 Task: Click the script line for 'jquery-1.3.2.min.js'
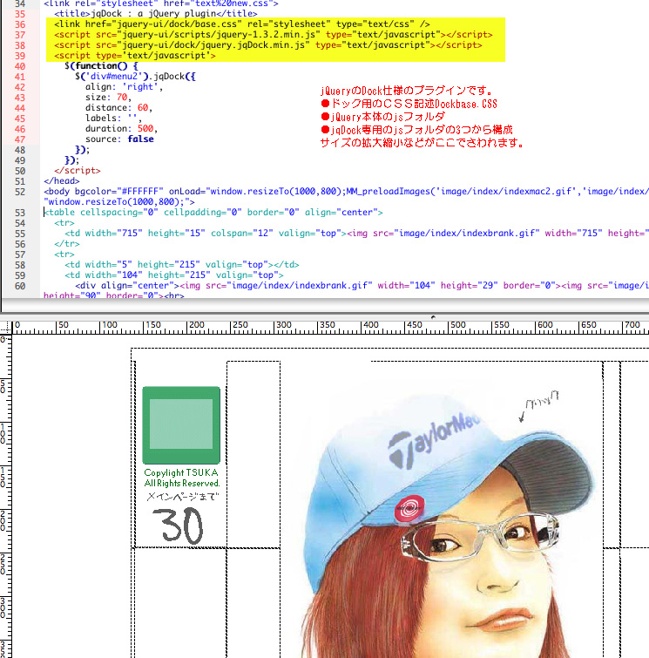coord(274,34)
